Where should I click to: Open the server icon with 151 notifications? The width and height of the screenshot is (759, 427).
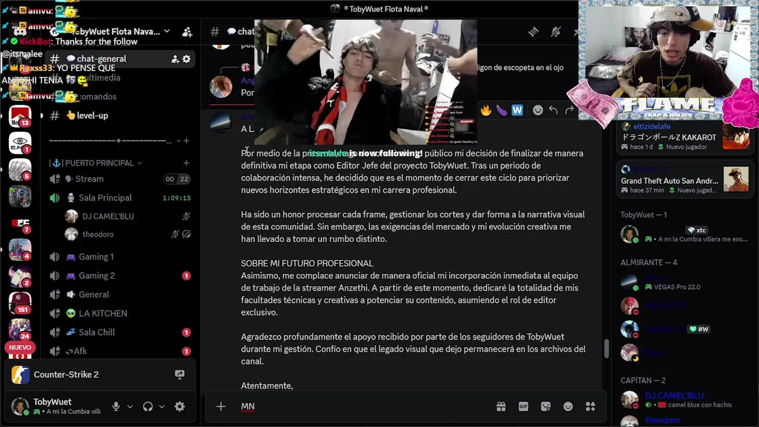[x=20, y=302]
